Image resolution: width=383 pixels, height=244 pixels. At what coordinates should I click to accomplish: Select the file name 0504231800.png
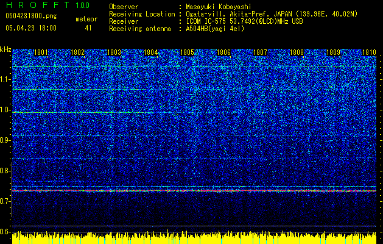[31, 16]
